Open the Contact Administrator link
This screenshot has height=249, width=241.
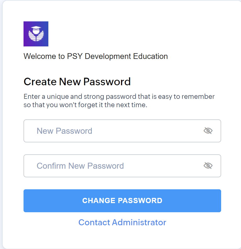122,222
